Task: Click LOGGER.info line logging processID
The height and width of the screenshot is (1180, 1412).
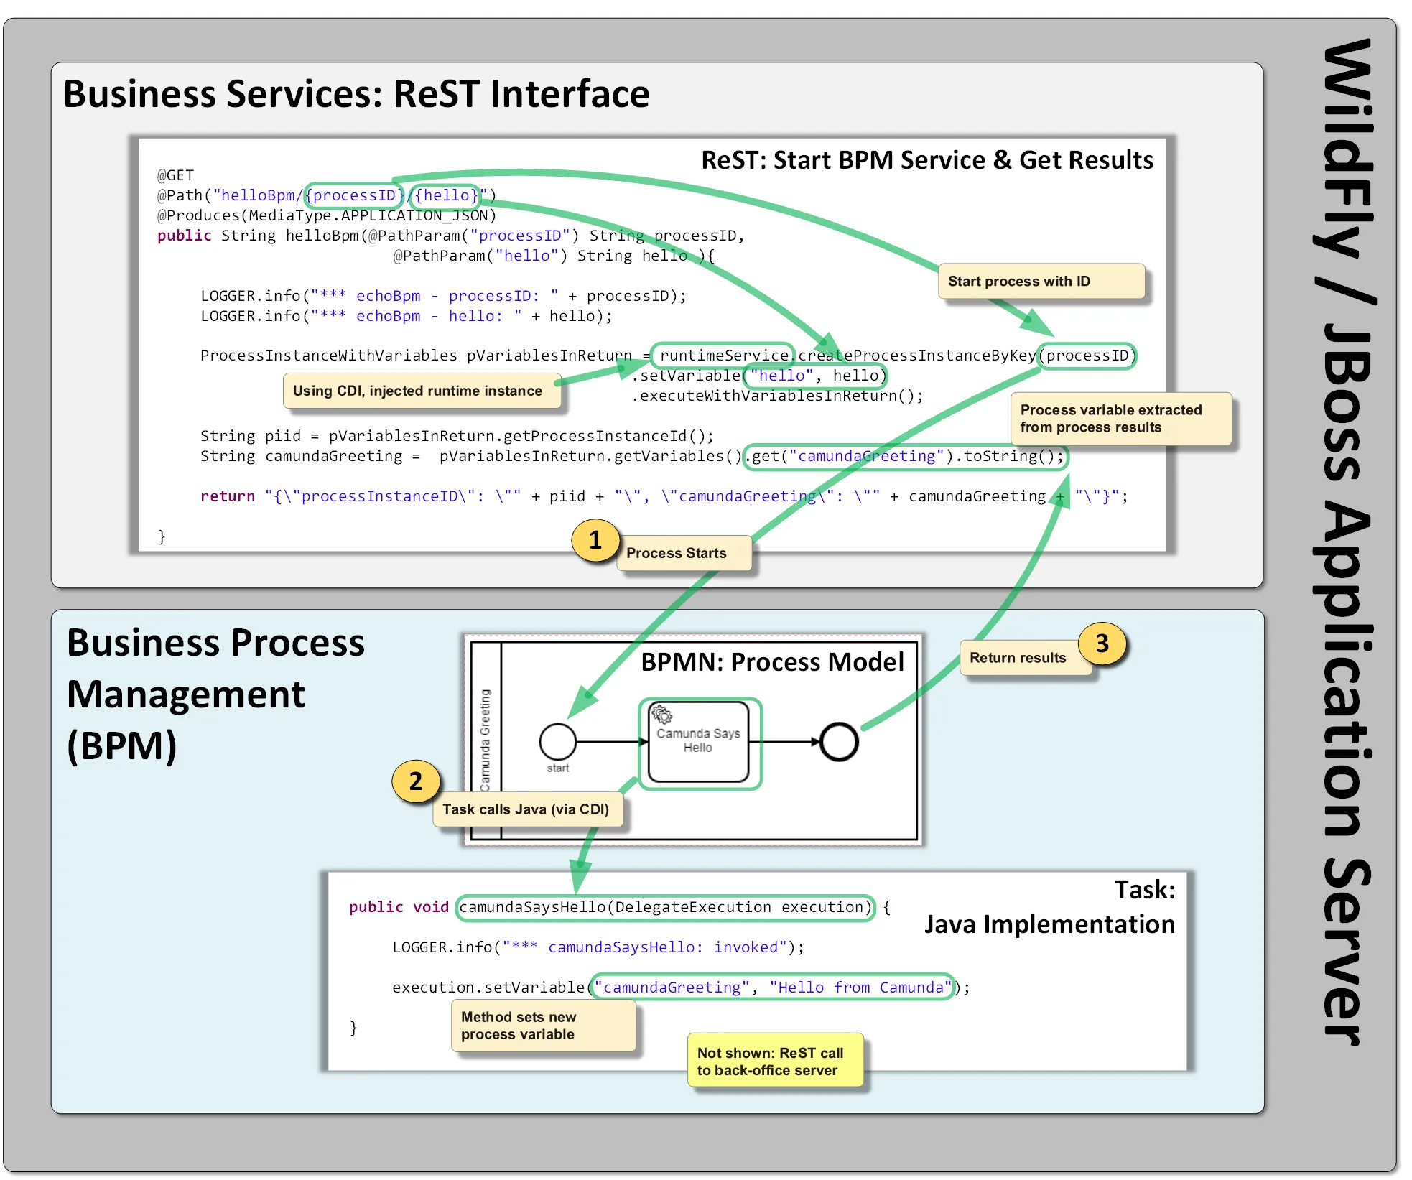Action: 443,296
